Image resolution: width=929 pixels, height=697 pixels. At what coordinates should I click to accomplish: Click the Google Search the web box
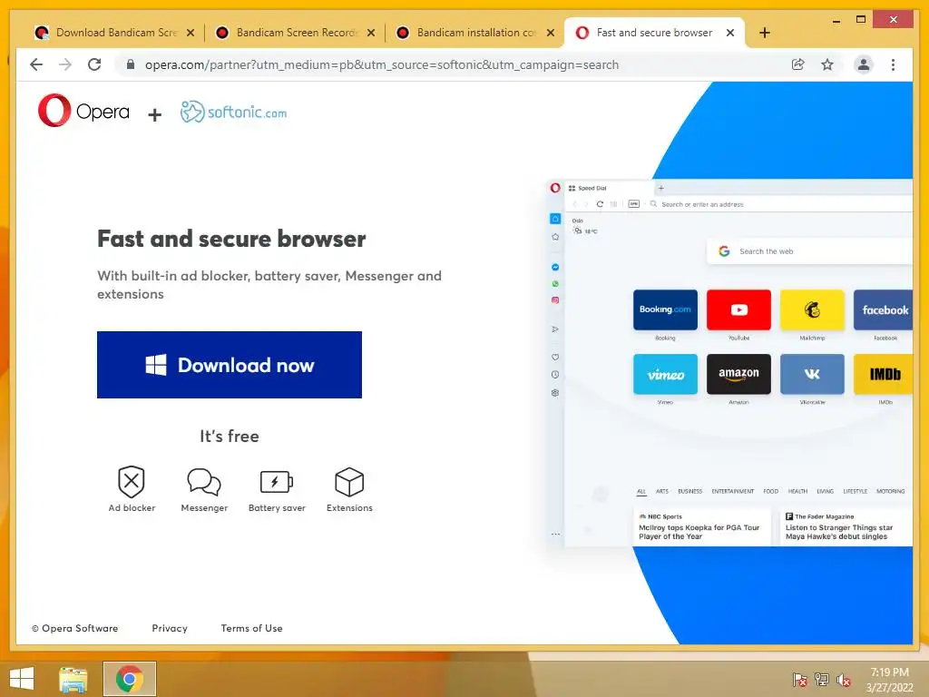coord(809,251)
